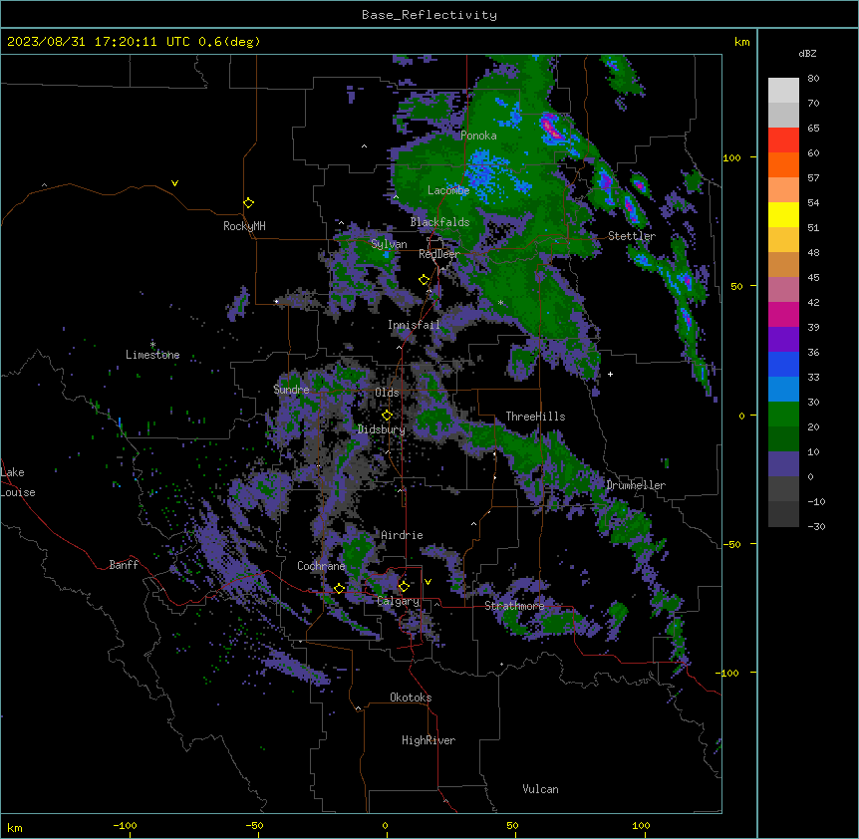Click the RockyMH label
This screenshot has width=859, height=839.
(x=244, y=226)
